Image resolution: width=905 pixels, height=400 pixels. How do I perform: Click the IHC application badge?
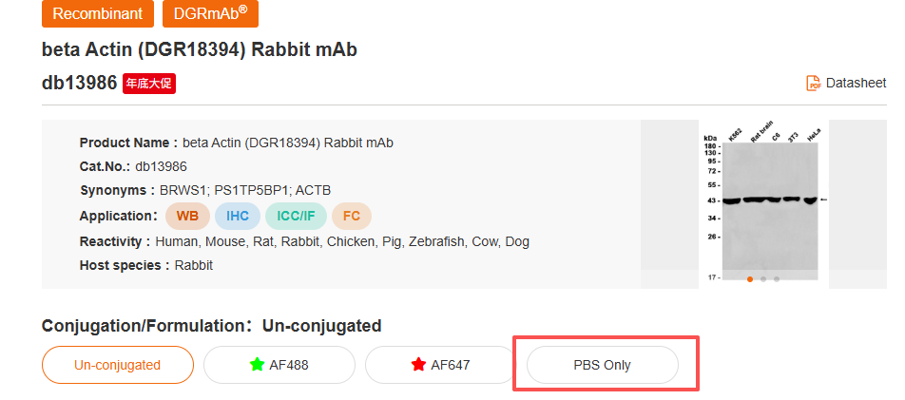(238, 216)
